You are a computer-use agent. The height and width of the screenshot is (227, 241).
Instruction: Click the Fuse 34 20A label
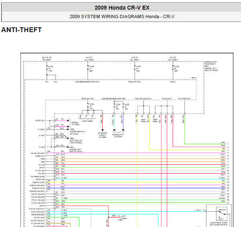[x=176, y=69]
